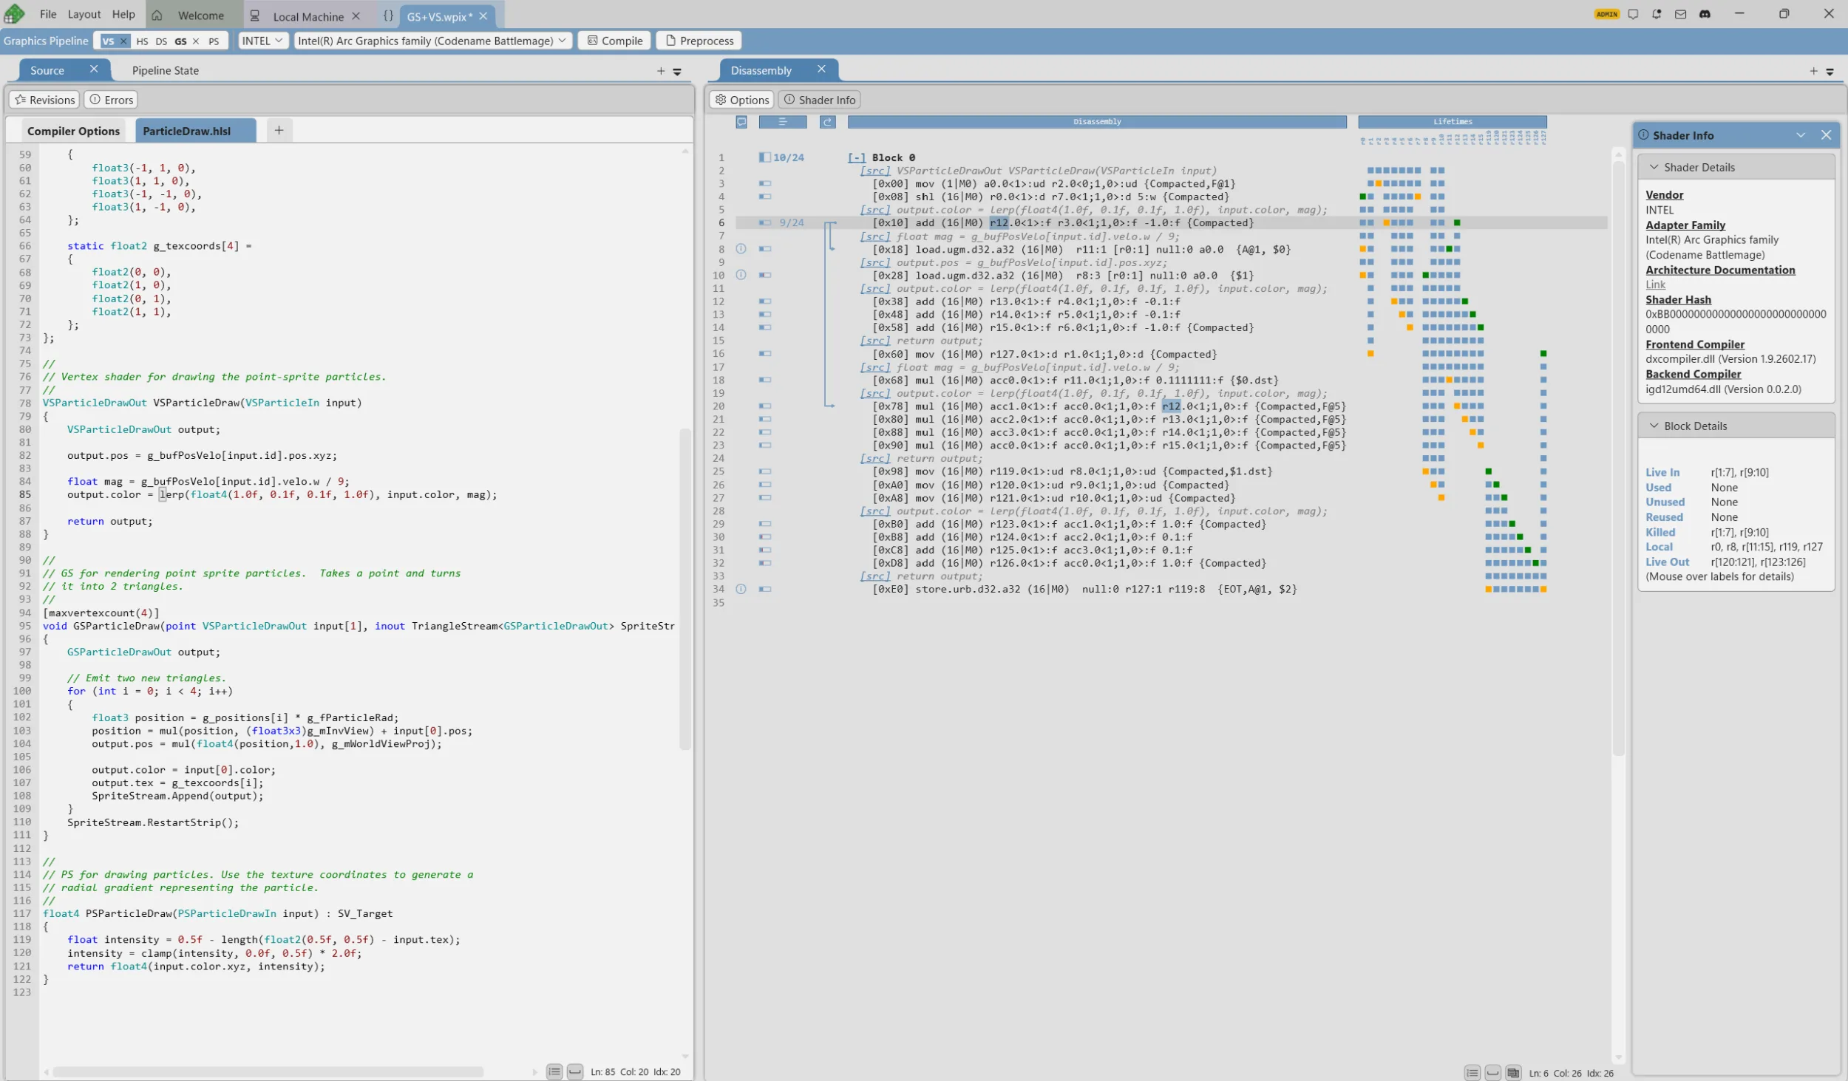Click the curly braces shader icon
The height and width of the screenshot is (1081, 1848).
tap(388, 16)
